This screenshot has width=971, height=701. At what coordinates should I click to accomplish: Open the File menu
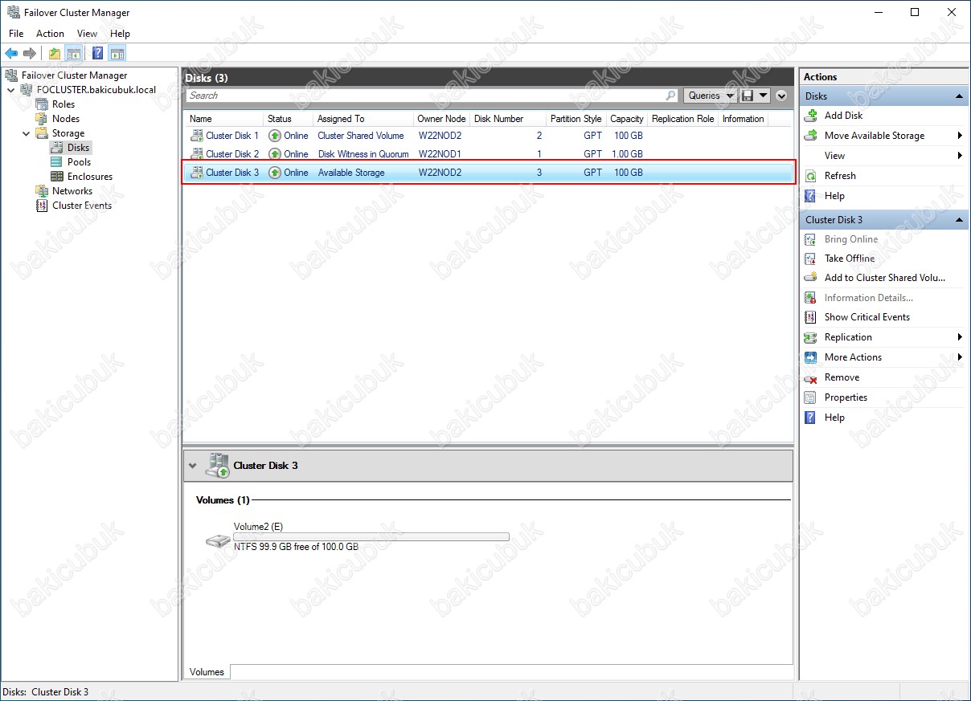coord(16,34)
